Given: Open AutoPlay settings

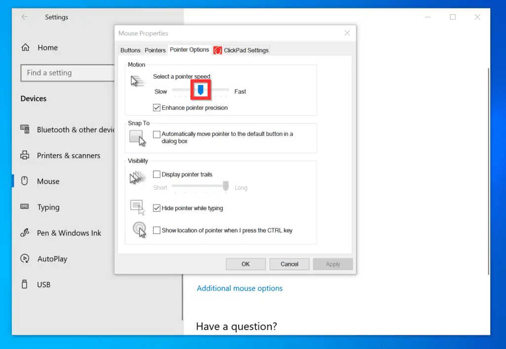Looking at the screenshot, I should click(x=53, y=259).
